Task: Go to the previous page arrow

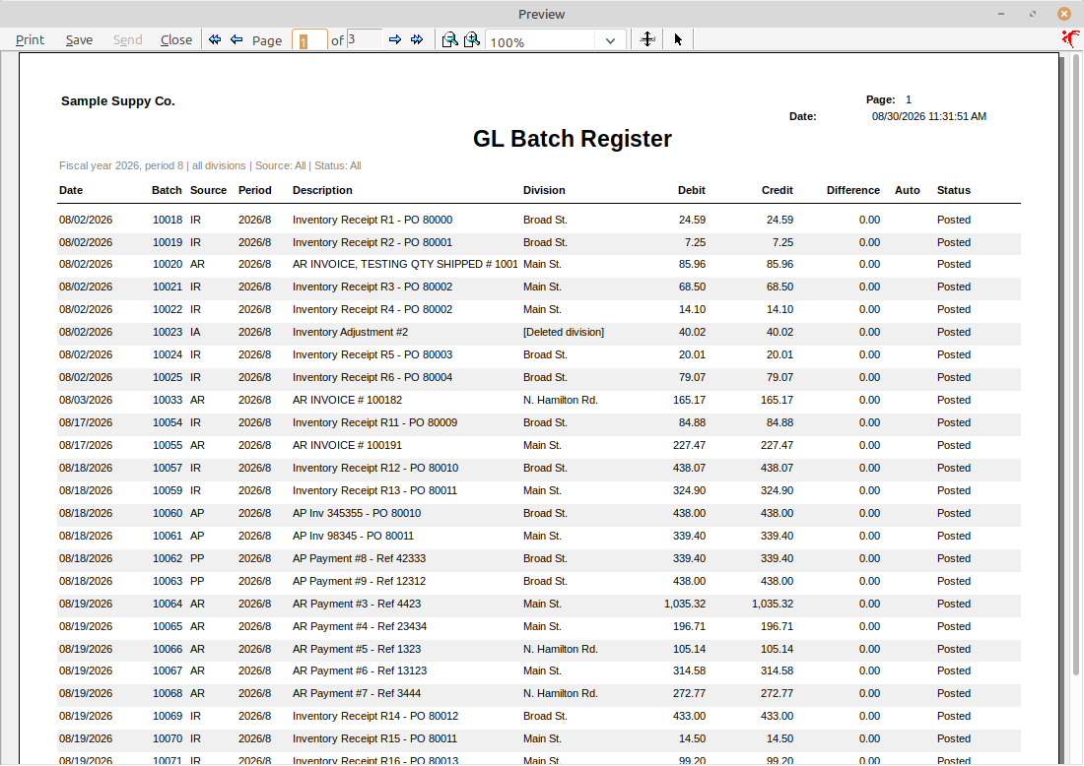Action: coord(237,39)
